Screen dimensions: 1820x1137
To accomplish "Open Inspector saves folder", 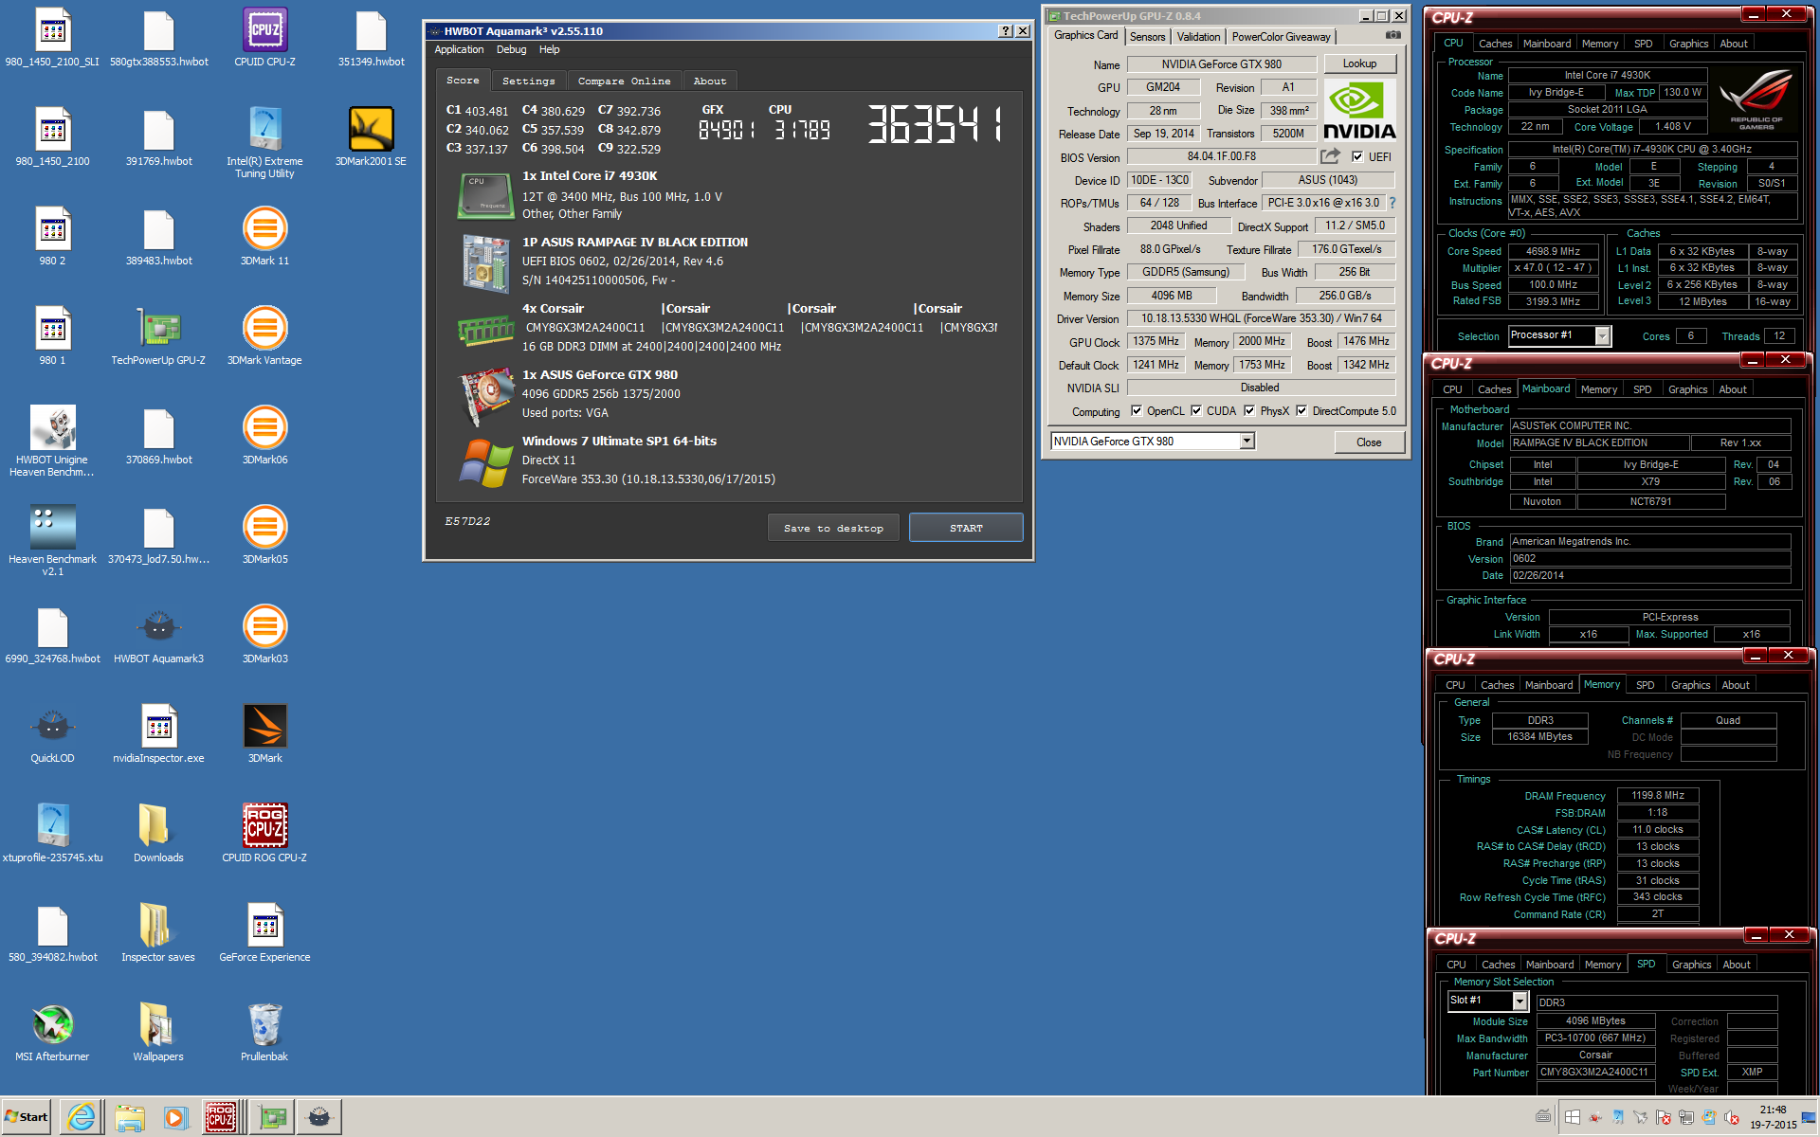I will [x=158, y=933].
